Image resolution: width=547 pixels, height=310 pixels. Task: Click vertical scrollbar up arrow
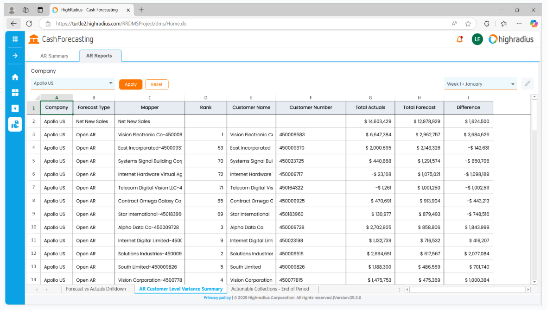pyautogui.click(x=534, y=97)
